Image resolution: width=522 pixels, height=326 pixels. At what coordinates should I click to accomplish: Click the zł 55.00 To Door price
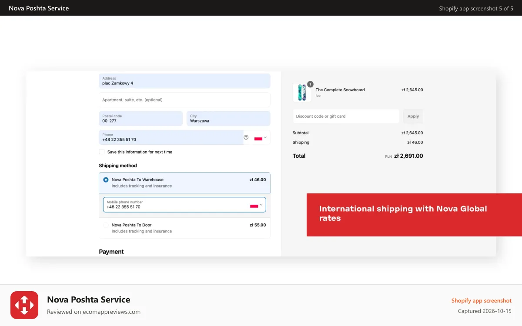(x=258, y=225)
